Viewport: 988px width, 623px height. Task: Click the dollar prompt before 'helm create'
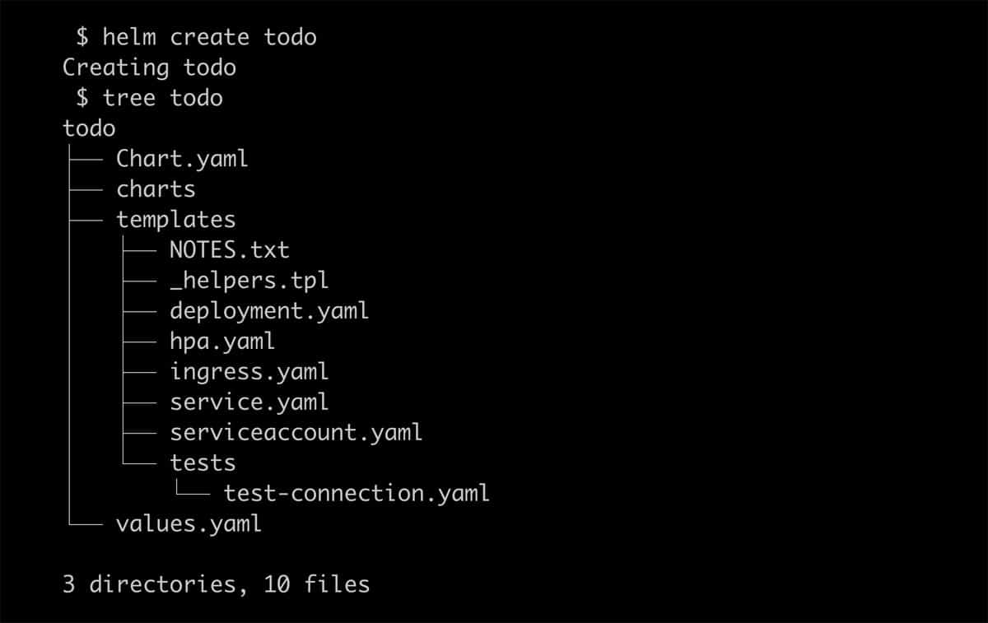(x=82, y=37)
